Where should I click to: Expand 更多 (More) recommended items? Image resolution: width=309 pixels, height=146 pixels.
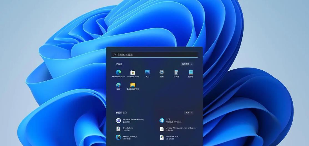pos(189,113)
